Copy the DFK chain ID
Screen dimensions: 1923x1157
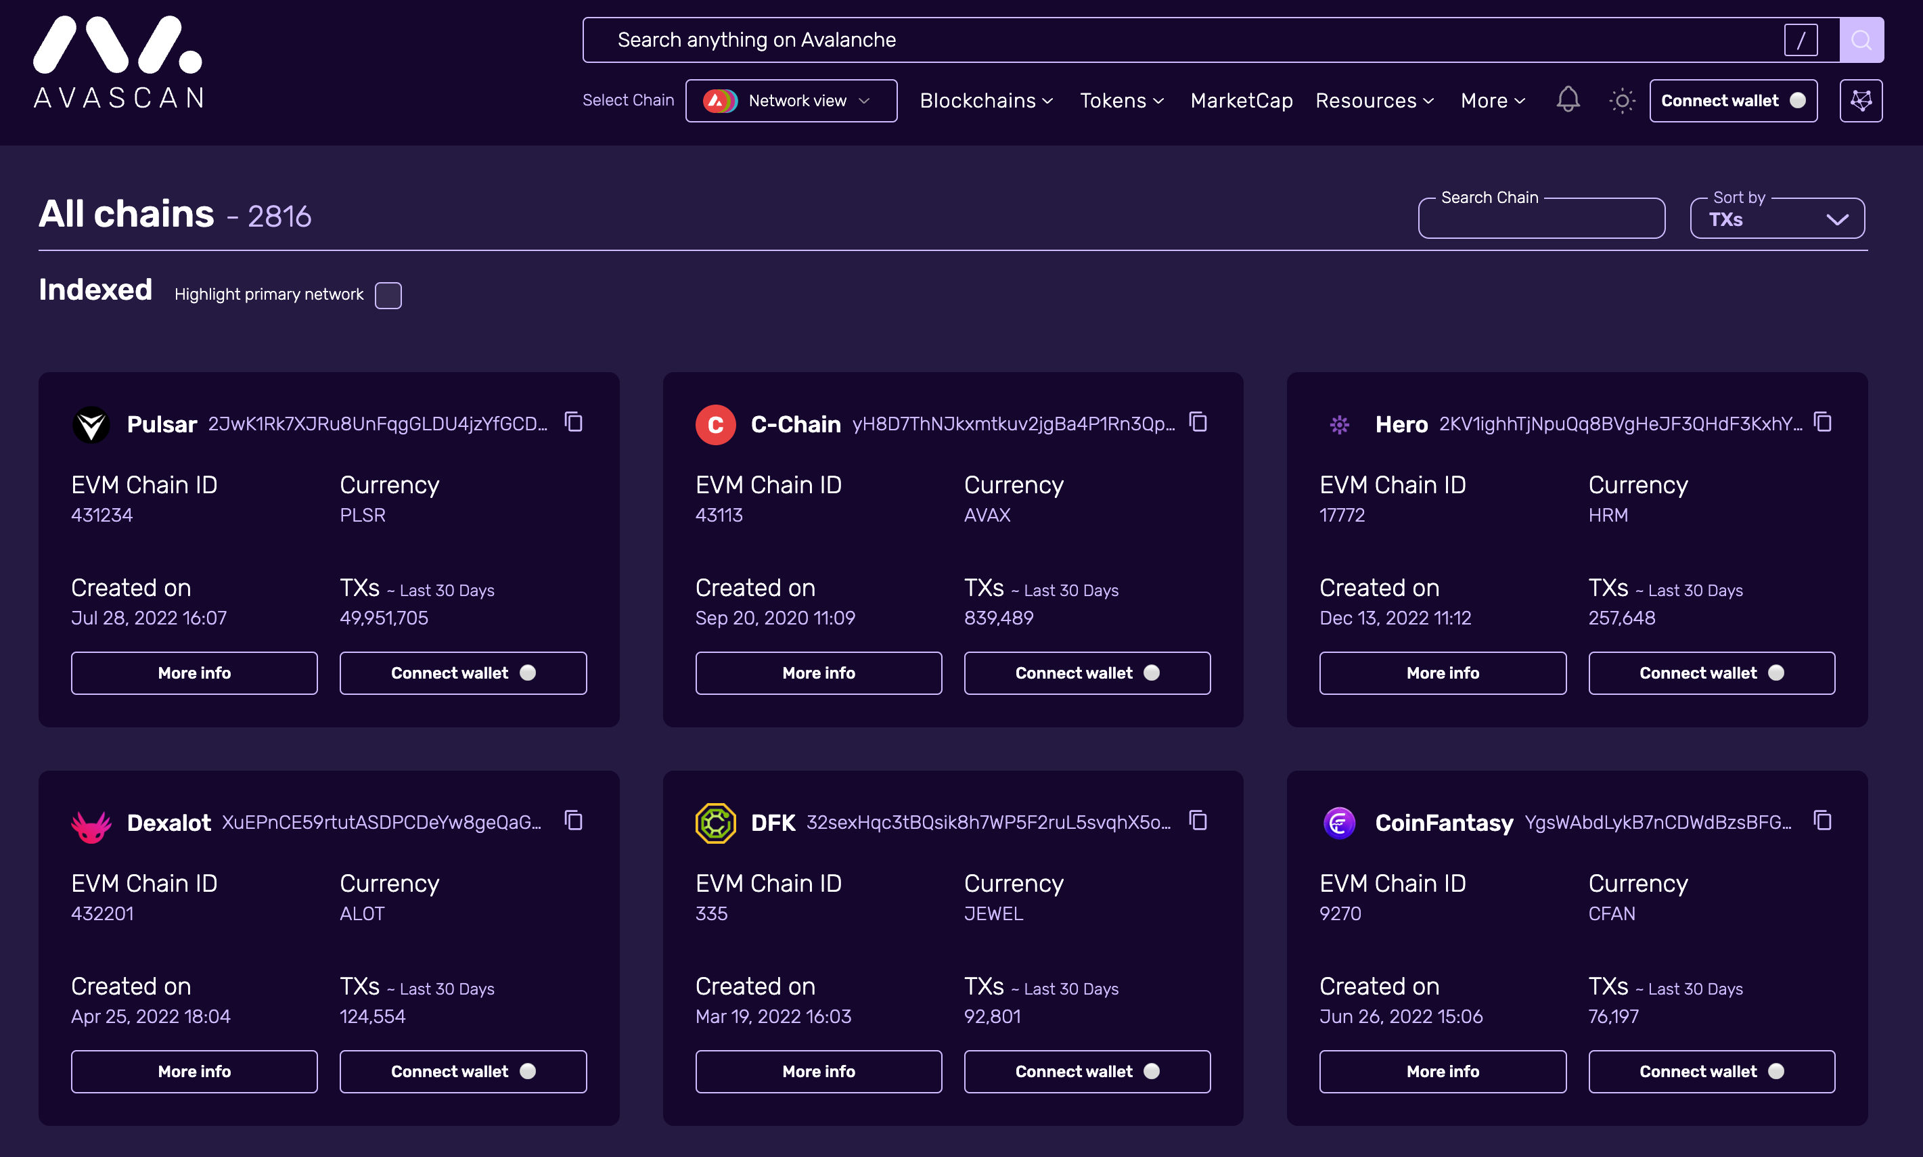point(1198,820)
